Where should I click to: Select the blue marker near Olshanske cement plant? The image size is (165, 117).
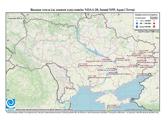(88, 79)
